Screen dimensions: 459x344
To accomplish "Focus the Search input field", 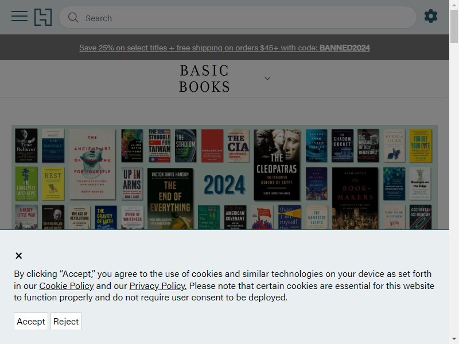I will point(238,18).
